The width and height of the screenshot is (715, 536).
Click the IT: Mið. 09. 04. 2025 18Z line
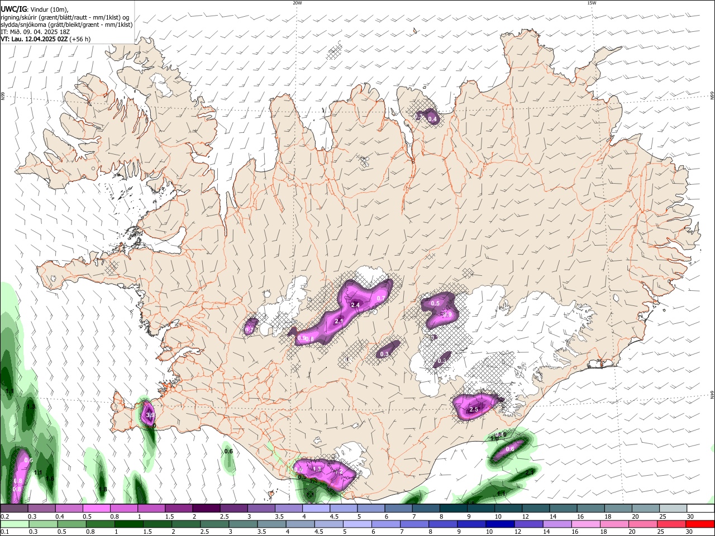point(35,32)
